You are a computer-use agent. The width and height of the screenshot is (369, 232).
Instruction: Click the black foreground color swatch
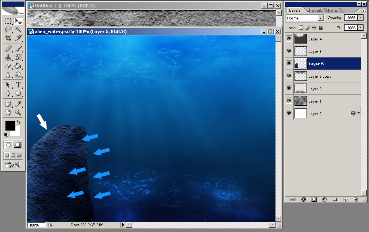point(10,126)
